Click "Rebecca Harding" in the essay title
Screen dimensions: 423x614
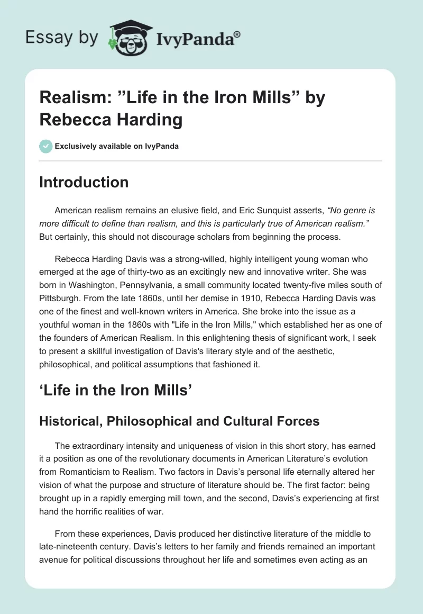pos(111,120)
